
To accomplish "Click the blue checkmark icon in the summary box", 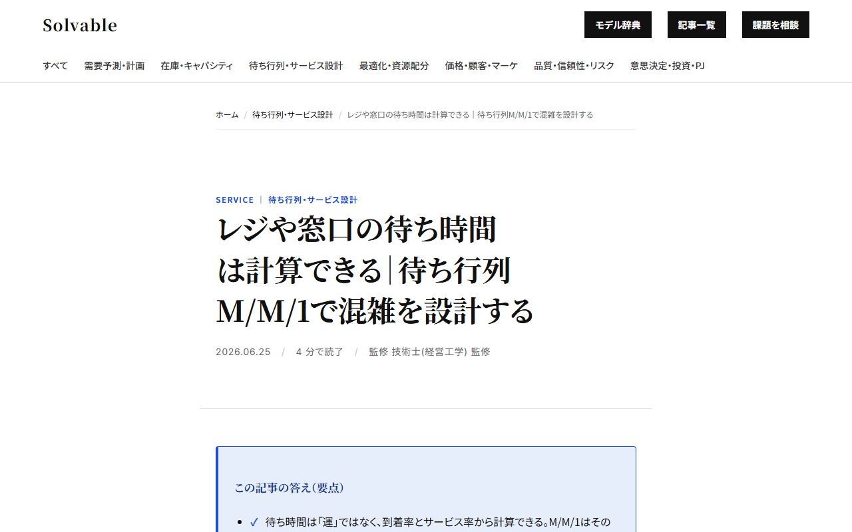I will pos(254,522).
